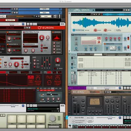The image size is (131, 131).
Task: Click the Delay Amount knob
Action: pyautogui.click(x=58, y=99)
